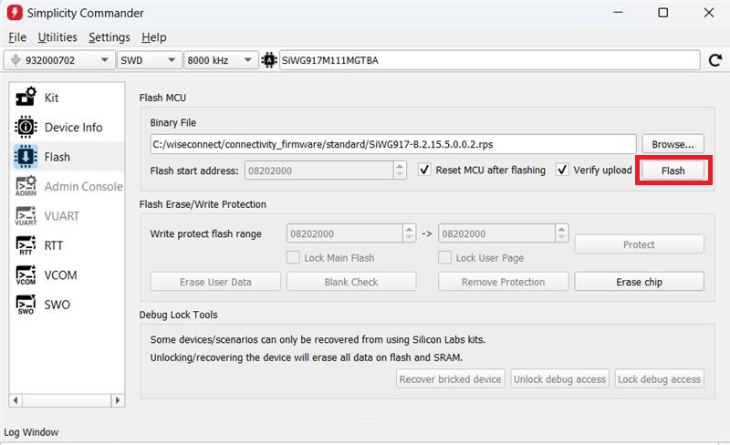Click the write protect end address field
Screen dimensions: 730x445
[496, 233]
